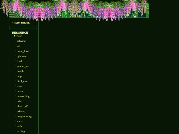Open the brain_food resource list
This screenshot has height=134, width=179.
[x=23, y=51]
